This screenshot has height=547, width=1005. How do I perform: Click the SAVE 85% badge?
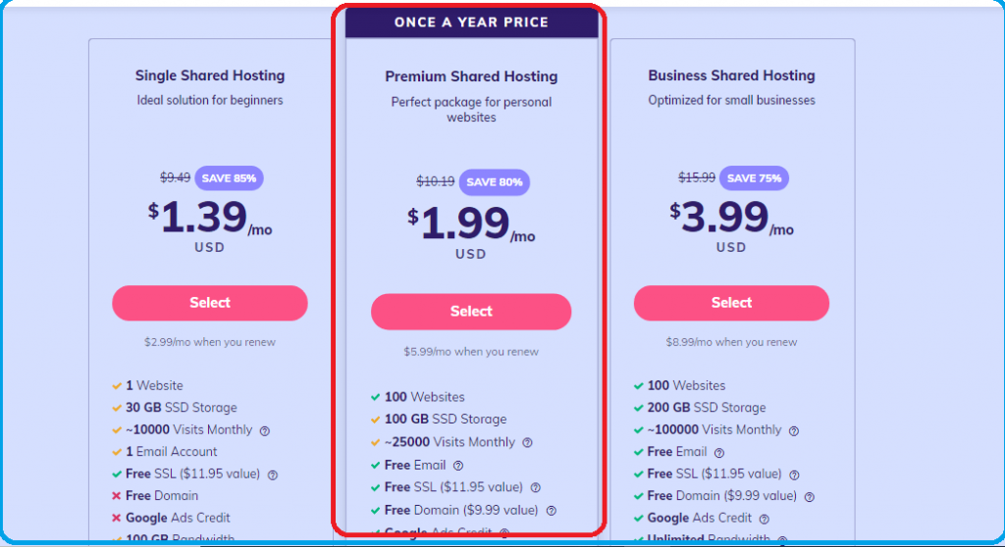tap(229, 178)
